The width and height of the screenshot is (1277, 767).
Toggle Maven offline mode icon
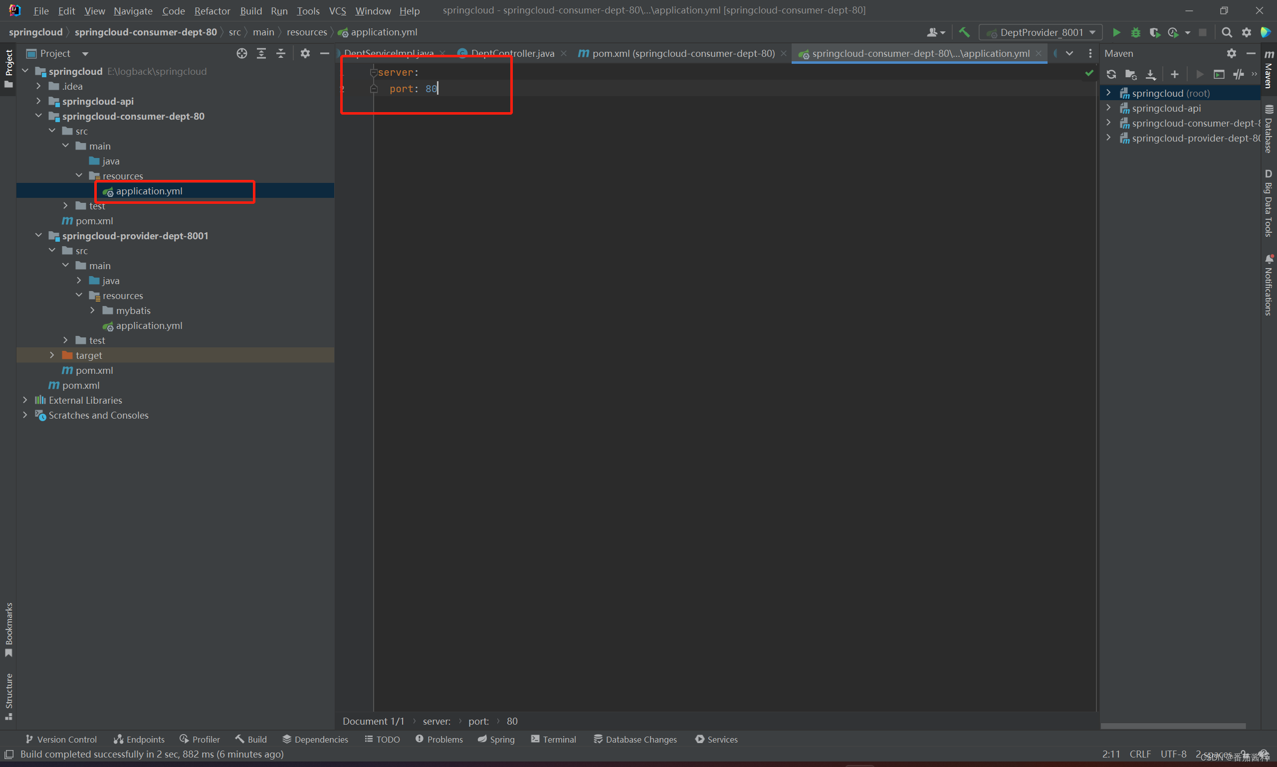click(1238, 74)
